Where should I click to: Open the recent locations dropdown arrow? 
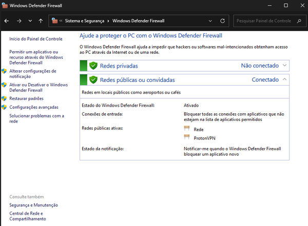(29, 21)
